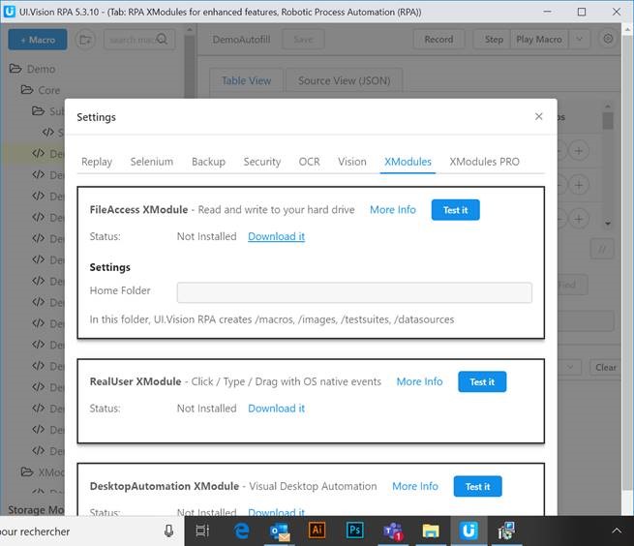Download the FileAccess XModule
Image resolution: width=634 pixels, height=546 pixels.
tap(276, 236)
